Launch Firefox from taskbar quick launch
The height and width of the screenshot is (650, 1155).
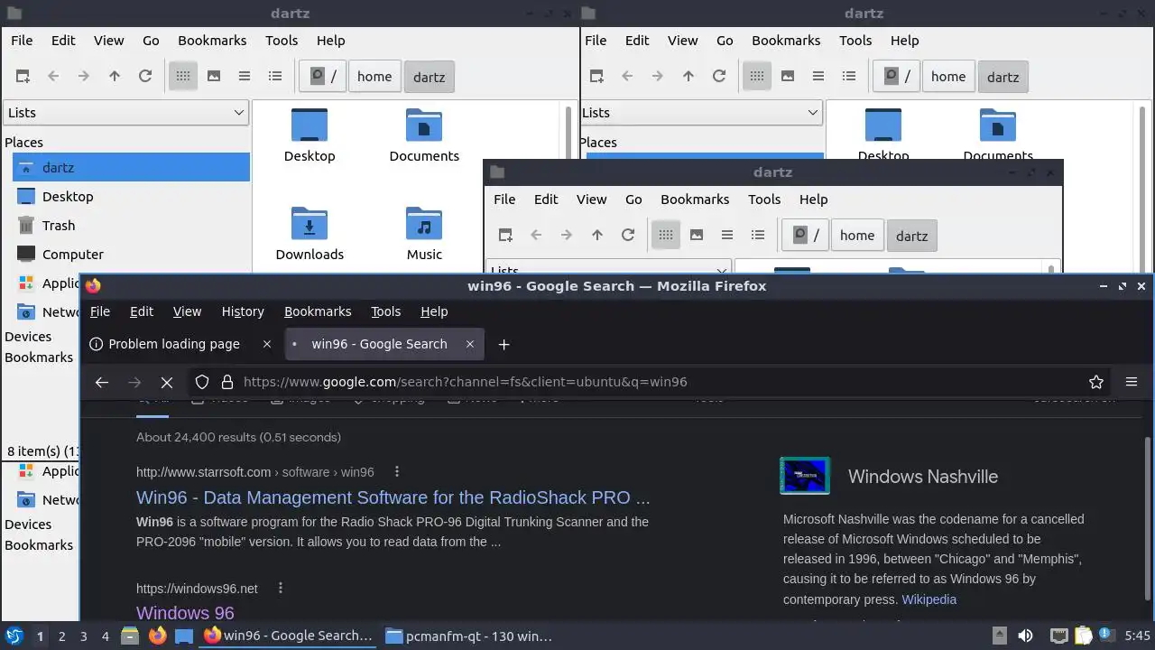tap(158, 636)
